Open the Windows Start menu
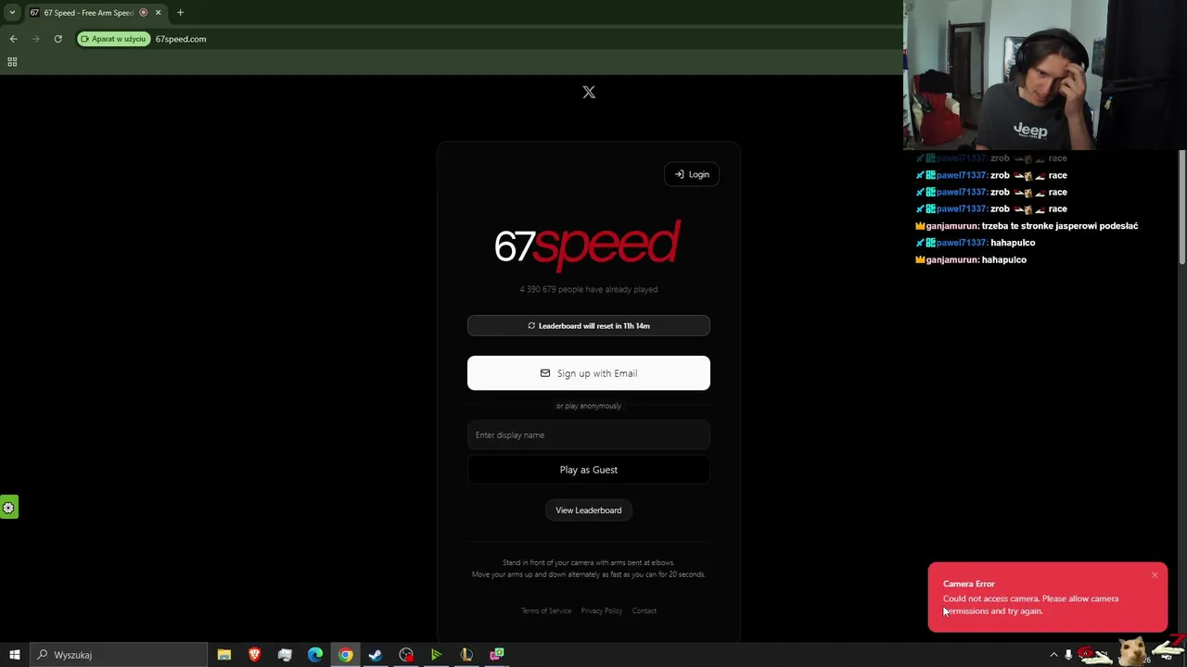 coord(14,655)
